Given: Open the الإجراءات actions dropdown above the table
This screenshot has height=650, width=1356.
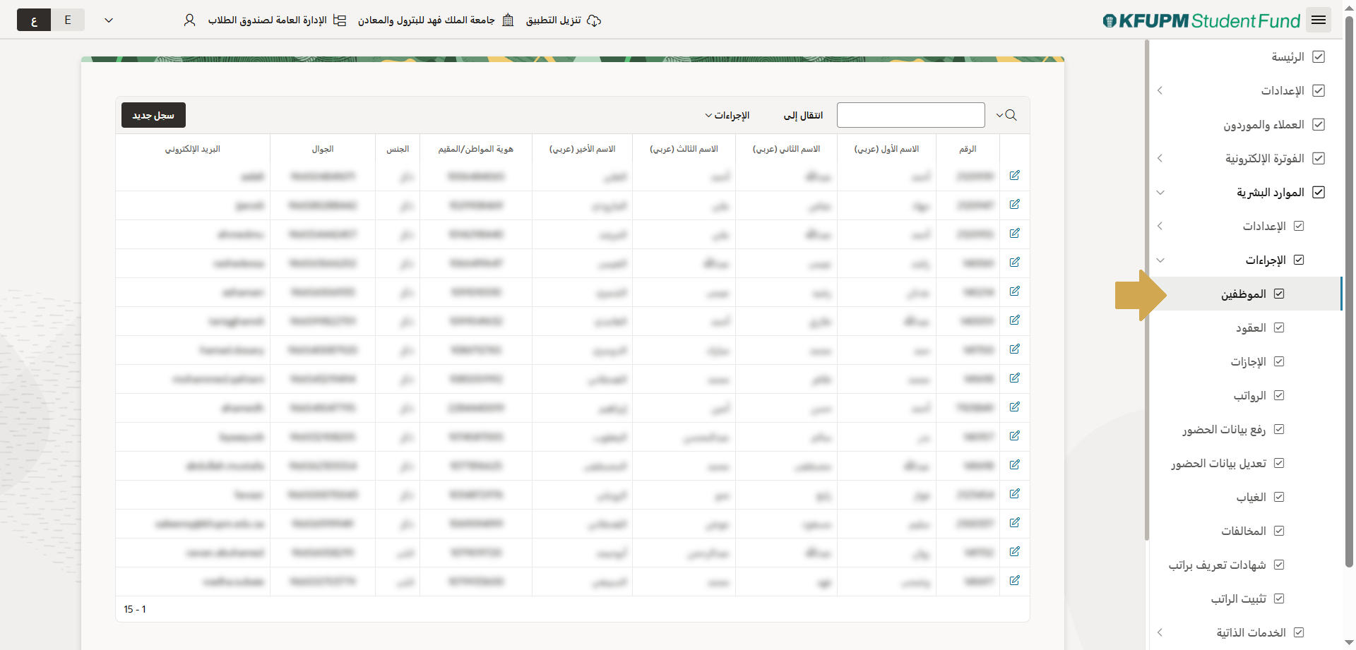Looking at the screenshot, I should (727, 115).
